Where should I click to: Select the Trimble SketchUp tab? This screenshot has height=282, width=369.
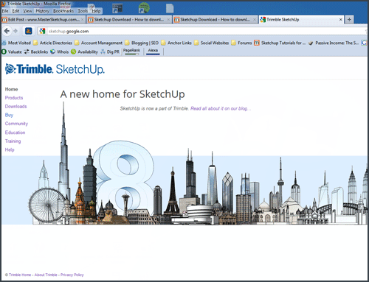click(302, 19)
